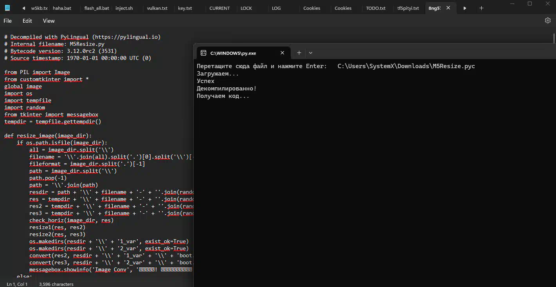Go to the inject.sh tab
Screen dimensions: 556x287
pos(124,8)
